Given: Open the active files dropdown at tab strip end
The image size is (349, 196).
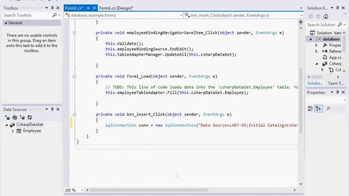Looking at the screenshot, I should pyautogui.click(x=301, y=8).
